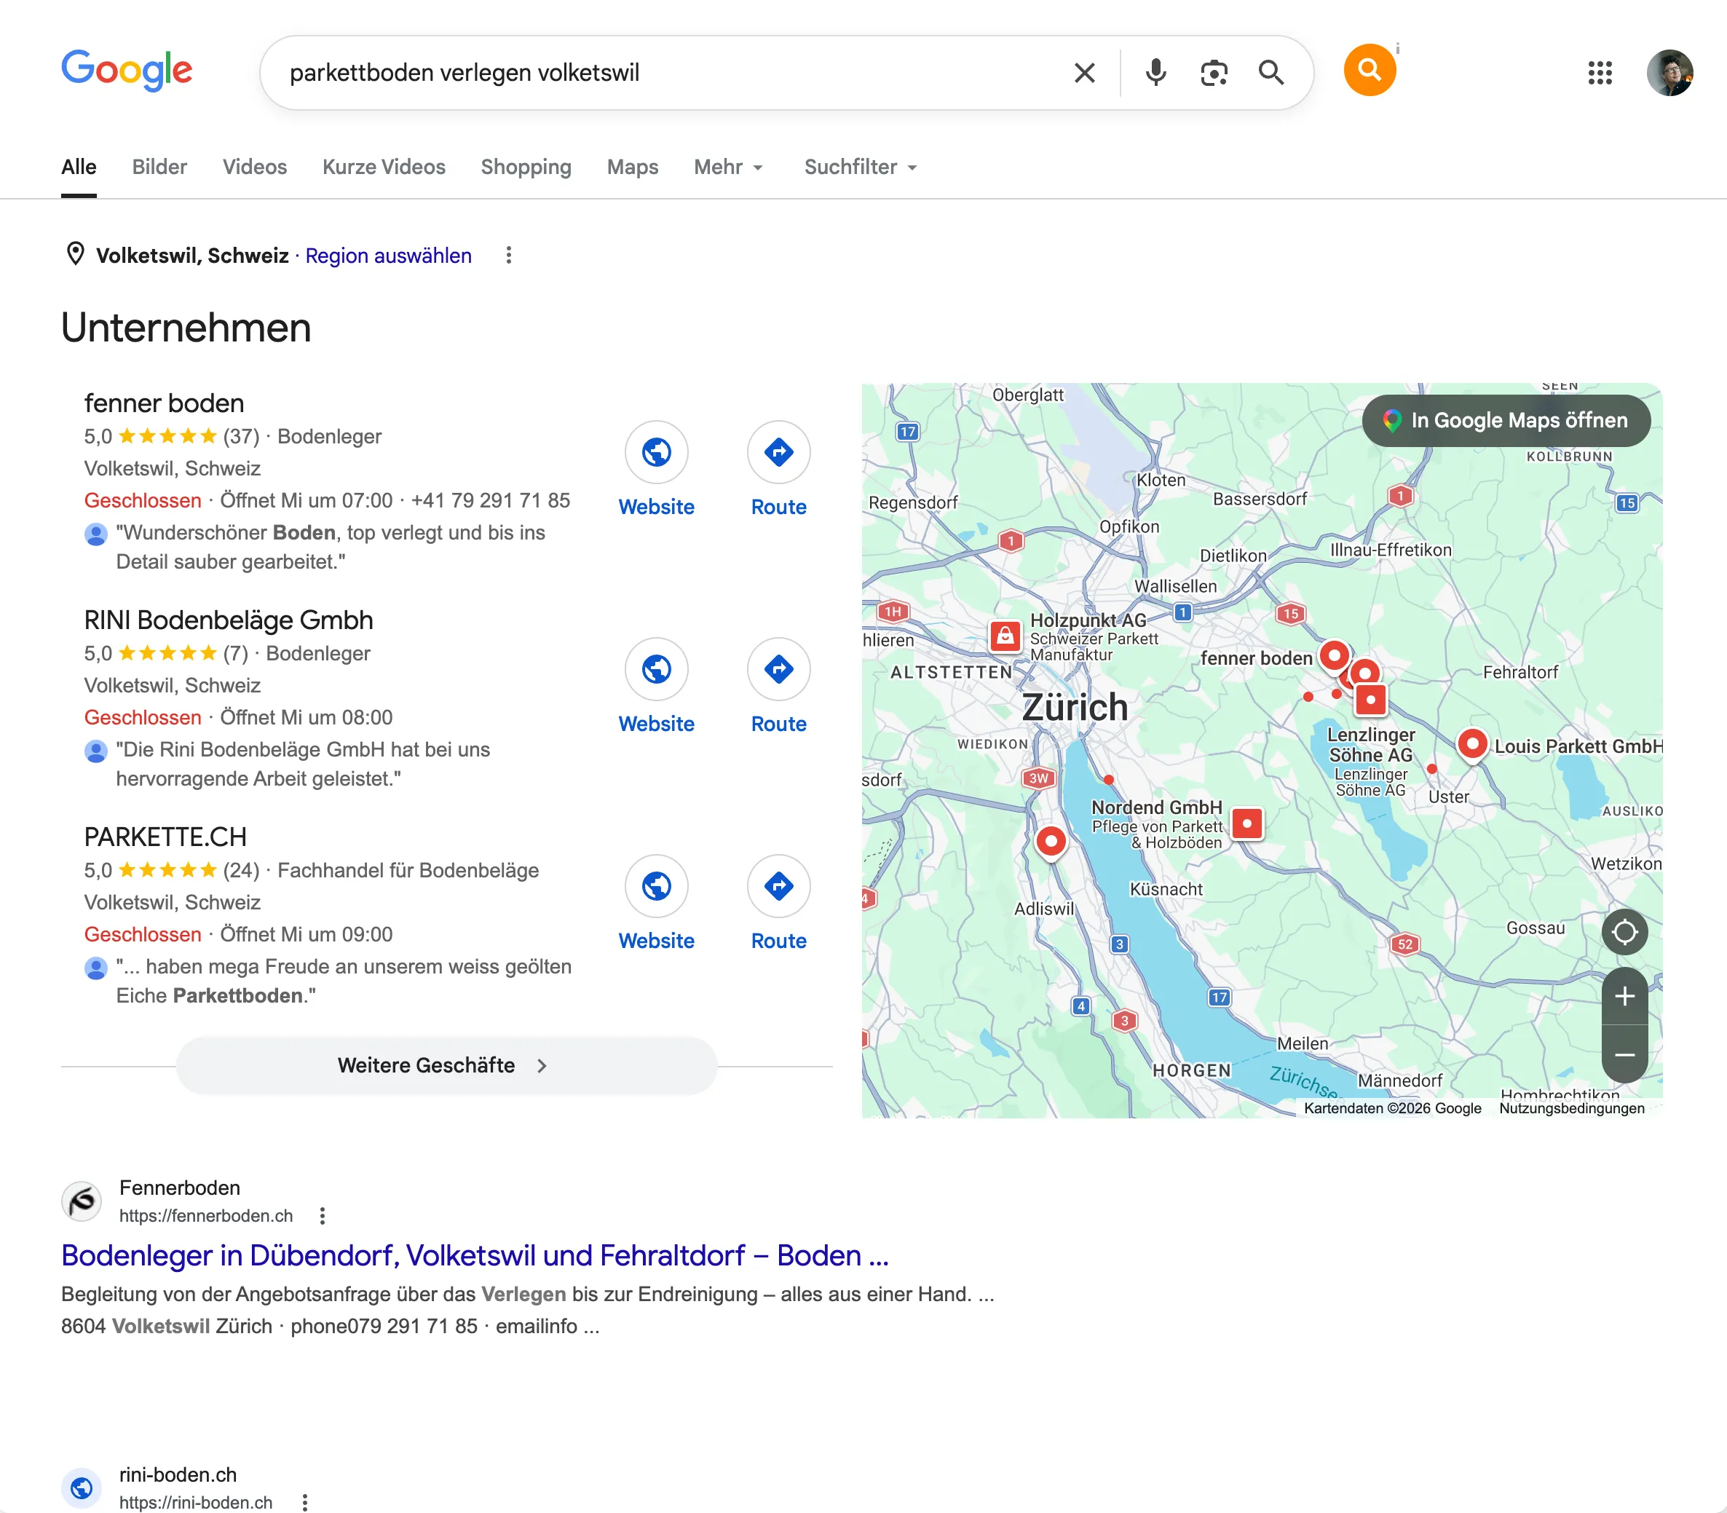Open In Google Maps öffnen button

(1506, 420)
